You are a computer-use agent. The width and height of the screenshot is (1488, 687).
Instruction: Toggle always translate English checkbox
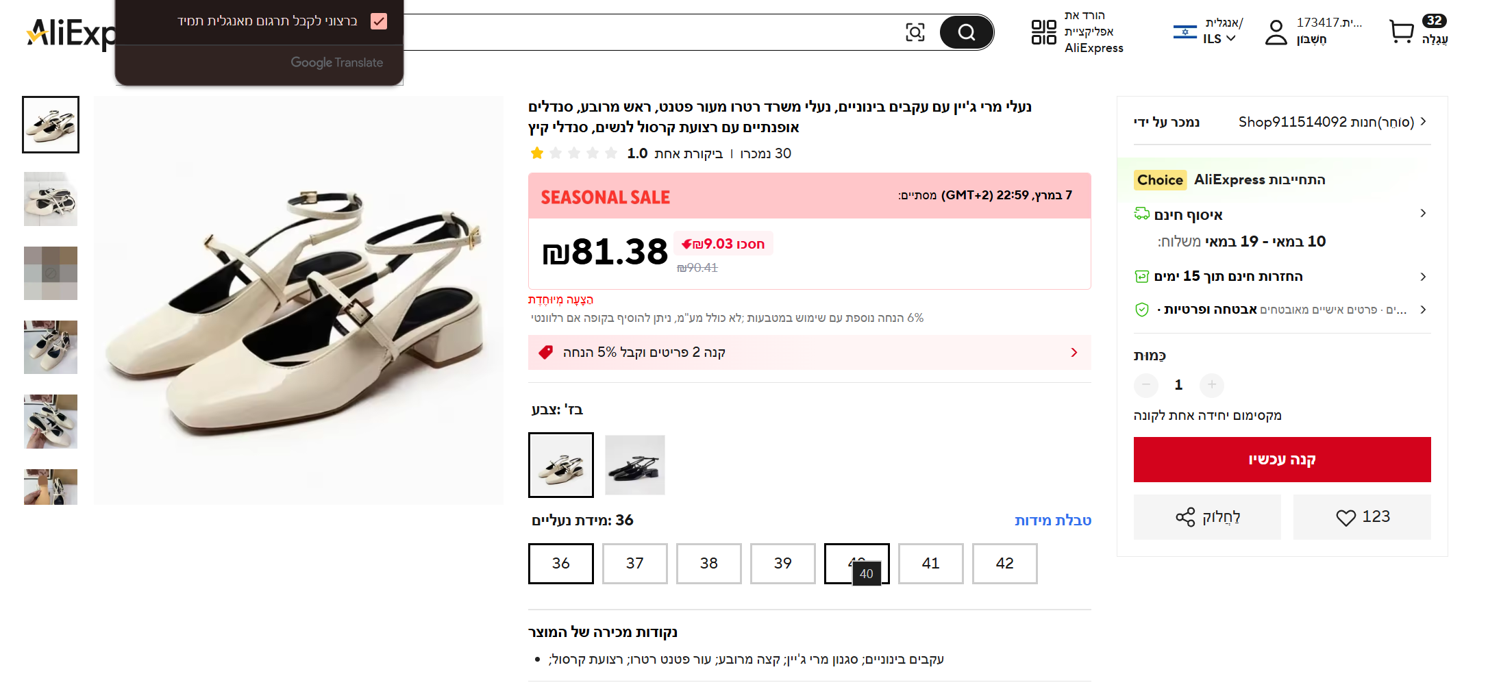379,21
